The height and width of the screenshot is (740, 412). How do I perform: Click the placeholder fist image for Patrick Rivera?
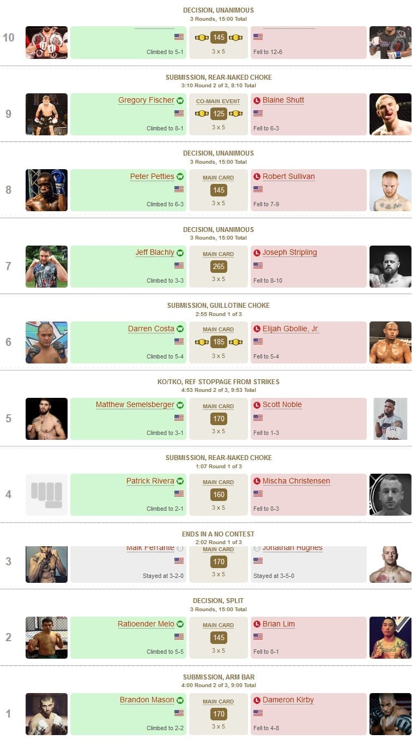(x=46, y=494)
